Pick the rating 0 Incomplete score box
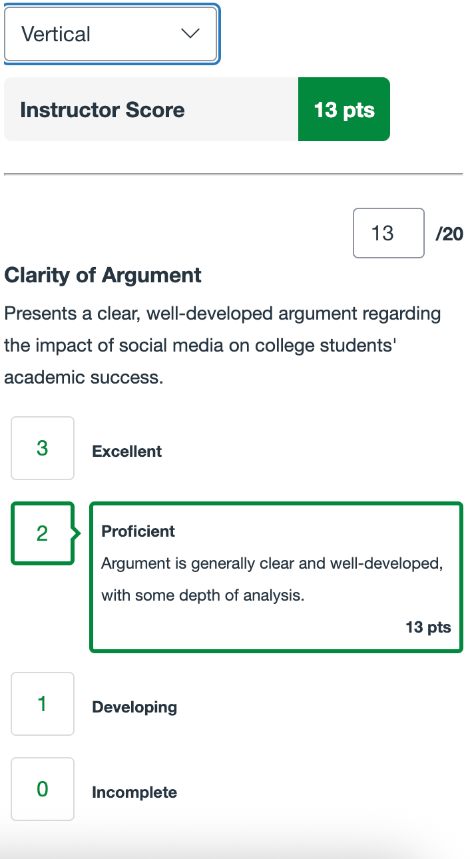The image size is (470, 859). (x=43, y=789)
